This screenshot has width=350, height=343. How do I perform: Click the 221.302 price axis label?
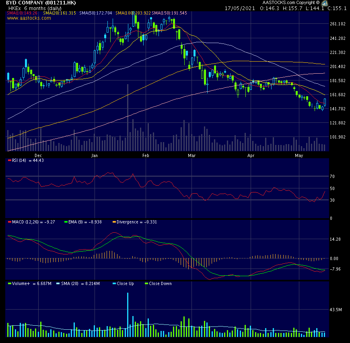pyautogui.click(x=338, y=52)
